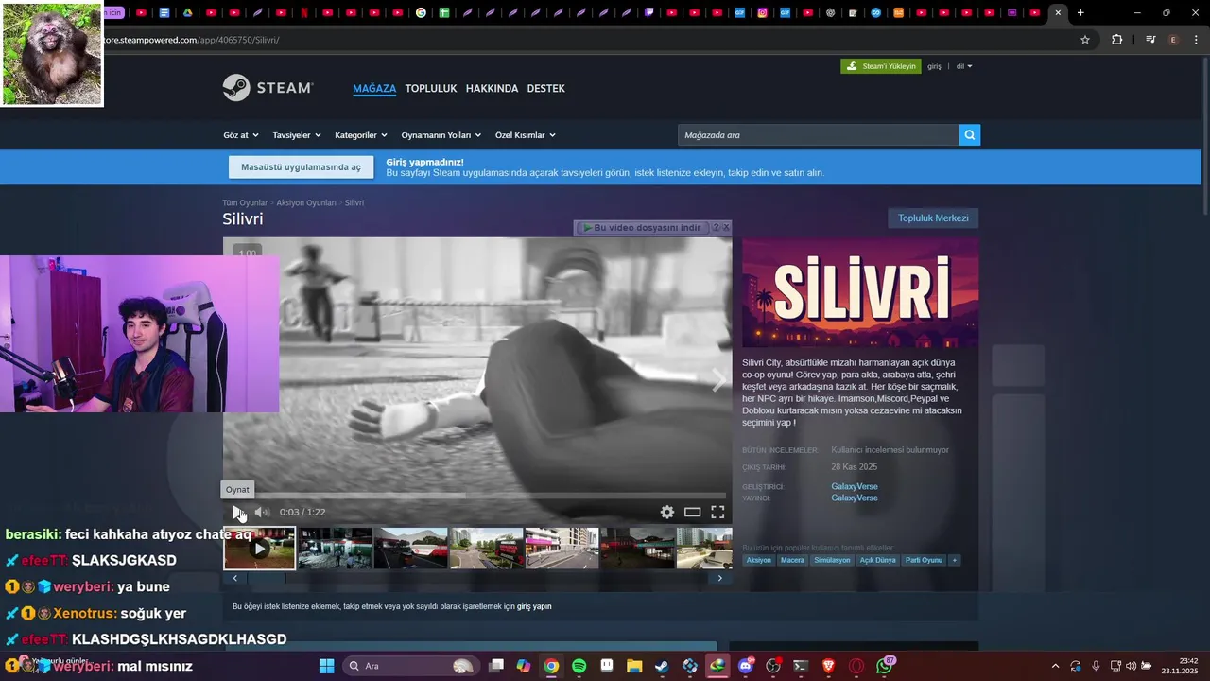Mute the video via speaker icon
The width and height of the screenshot is (1210, 681).
pos(262,512)
